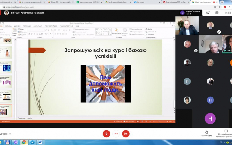Switch to the Уся пошта Gmail tab

(x=32, y=2)
